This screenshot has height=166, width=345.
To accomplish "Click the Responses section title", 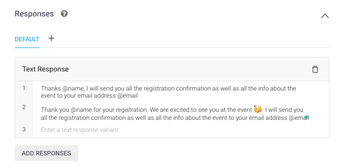I will point(34,14).
